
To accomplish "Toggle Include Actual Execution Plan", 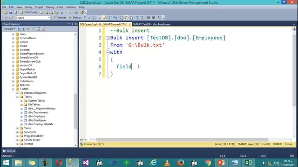I will pyautogui.click(x=110, y=18).
